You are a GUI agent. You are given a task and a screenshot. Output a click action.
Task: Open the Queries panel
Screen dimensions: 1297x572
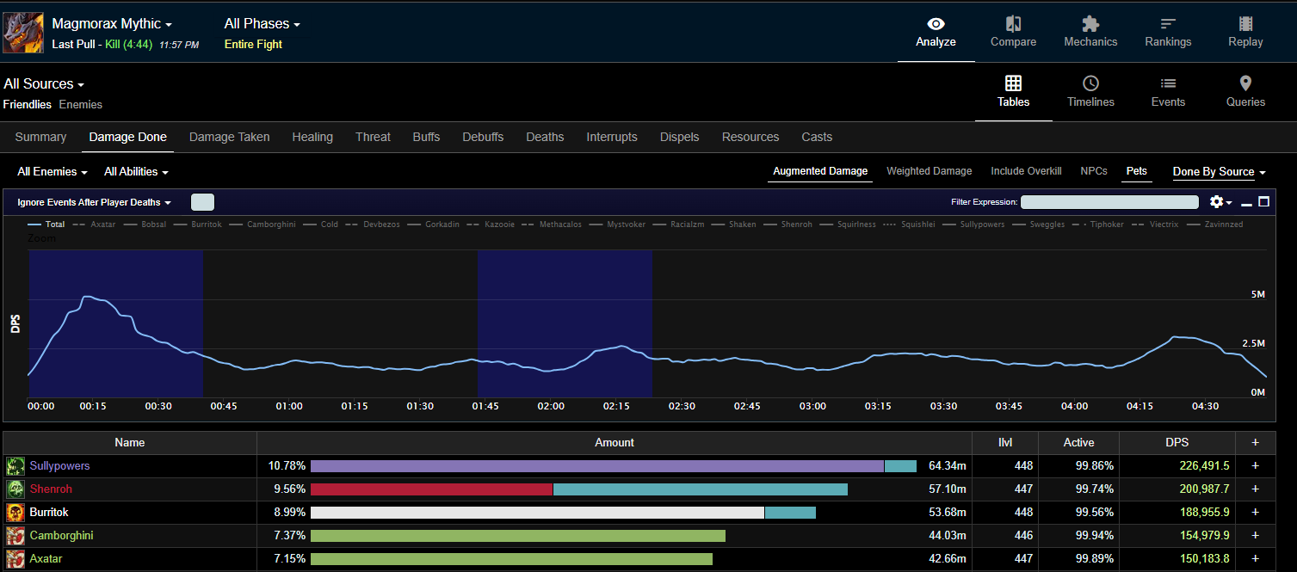coord(1245,92)
